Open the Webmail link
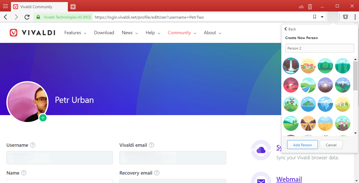 click(x=289, y=179)
